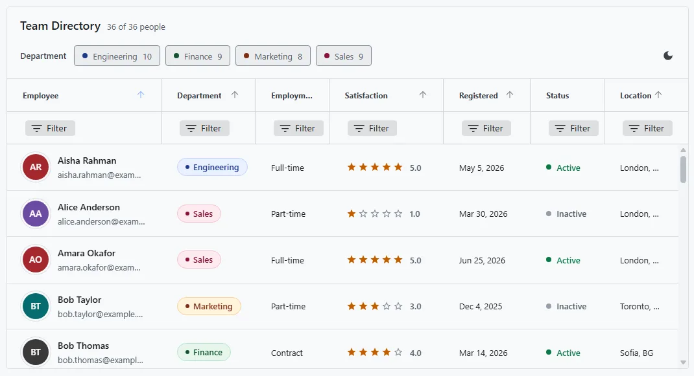Toggle the Sales department chip
The image size is (694, 376).
pyautogui.click(x=344, y=56)
